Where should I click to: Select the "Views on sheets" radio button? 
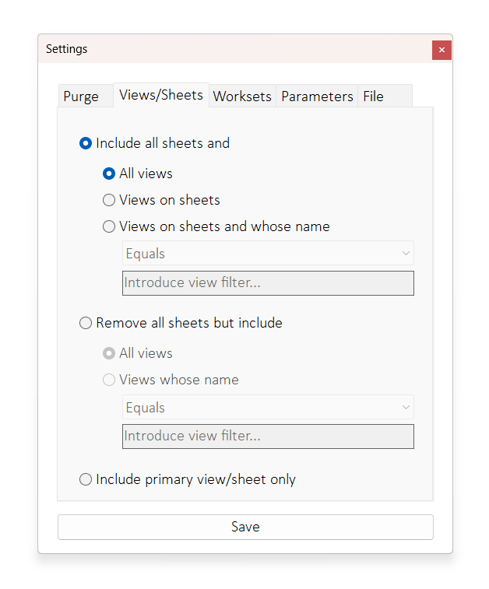[109, 200]
